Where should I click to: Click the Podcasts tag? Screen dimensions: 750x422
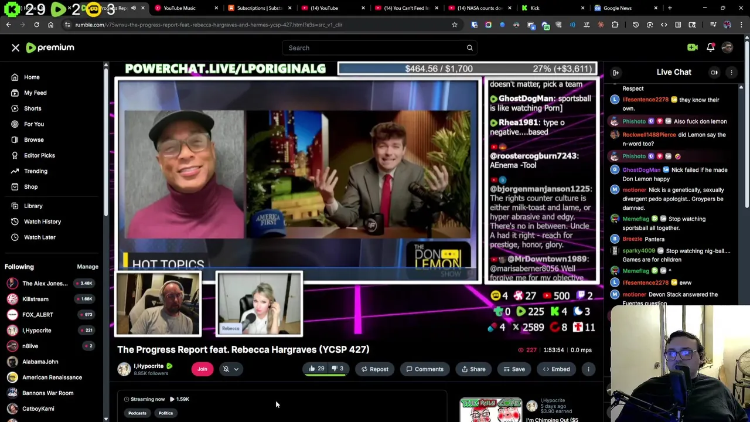pos(137,413)
